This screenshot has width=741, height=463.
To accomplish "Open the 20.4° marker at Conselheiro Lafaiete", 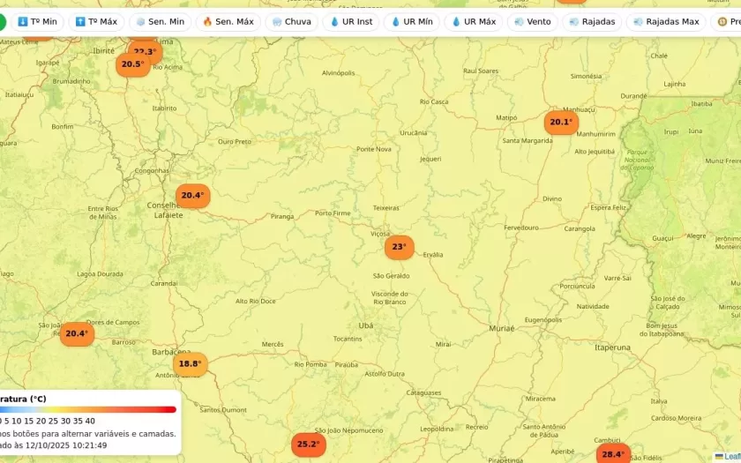I will pos(192,196).
